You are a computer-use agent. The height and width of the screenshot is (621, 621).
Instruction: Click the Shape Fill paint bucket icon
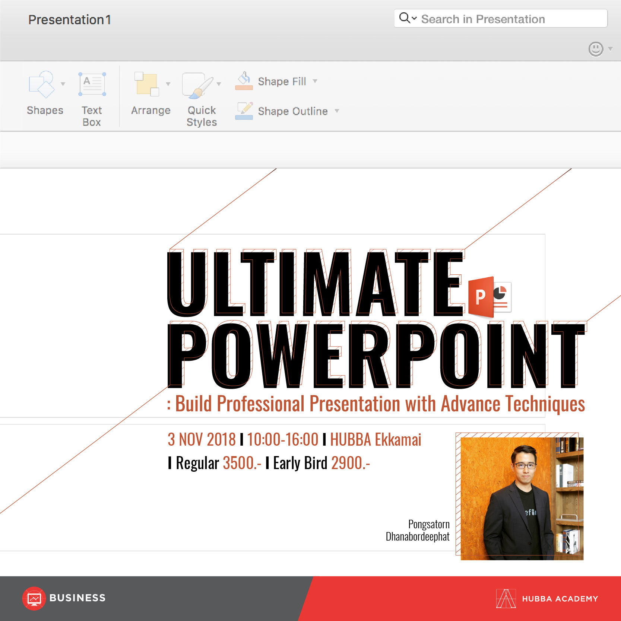[x=244, y=81]
